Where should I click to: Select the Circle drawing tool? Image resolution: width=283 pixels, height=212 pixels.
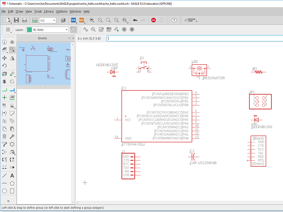5,191
